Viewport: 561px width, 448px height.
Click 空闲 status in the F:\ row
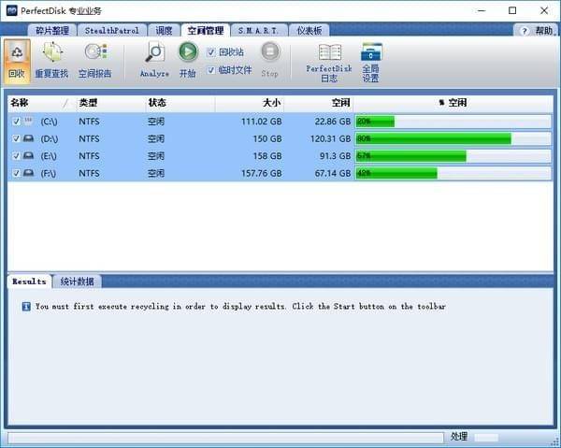click(x=156, y=174)
